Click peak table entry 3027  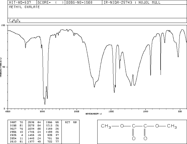tap(13, 129)
